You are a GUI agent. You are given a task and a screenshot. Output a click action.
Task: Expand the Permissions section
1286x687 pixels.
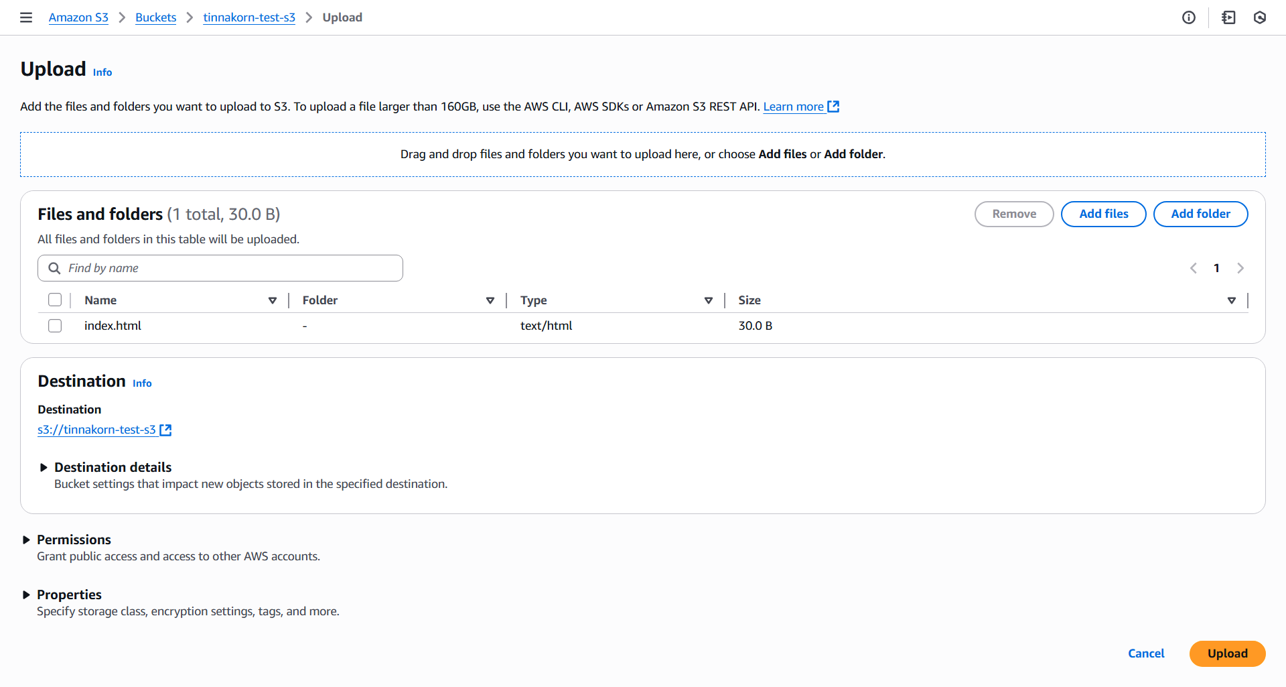click(x=26, y=540)
